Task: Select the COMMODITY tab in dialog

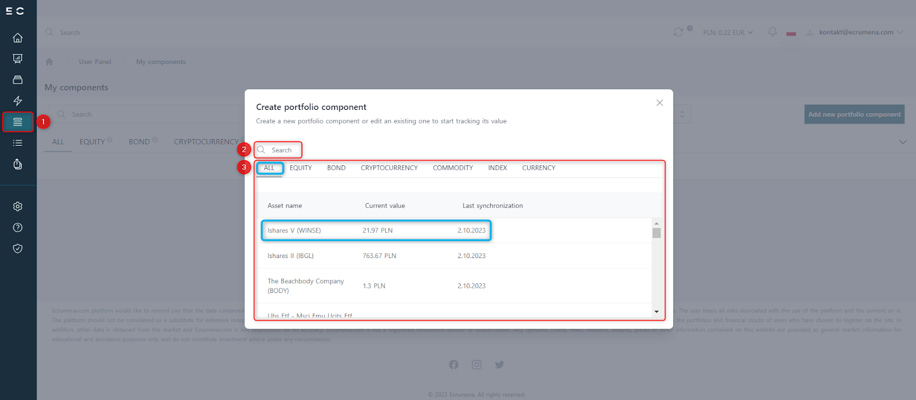Action: [x=452, y=168]
